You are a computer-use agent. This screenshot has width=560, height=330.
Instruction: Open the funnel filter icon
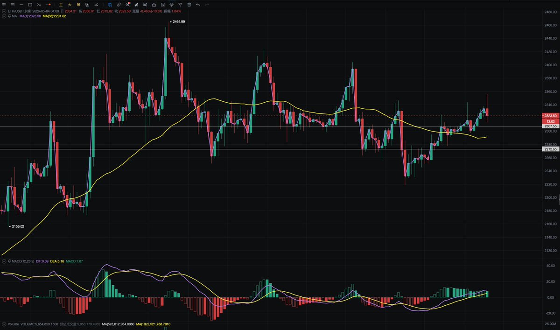click(180, 4)
